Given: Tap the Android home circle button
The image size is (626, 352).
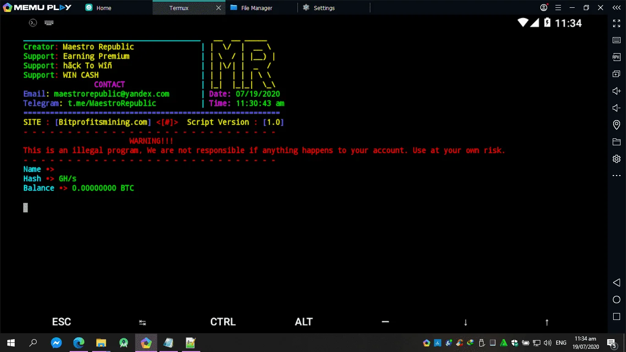Looking at the screenshot, I should (x=616, y=300).
